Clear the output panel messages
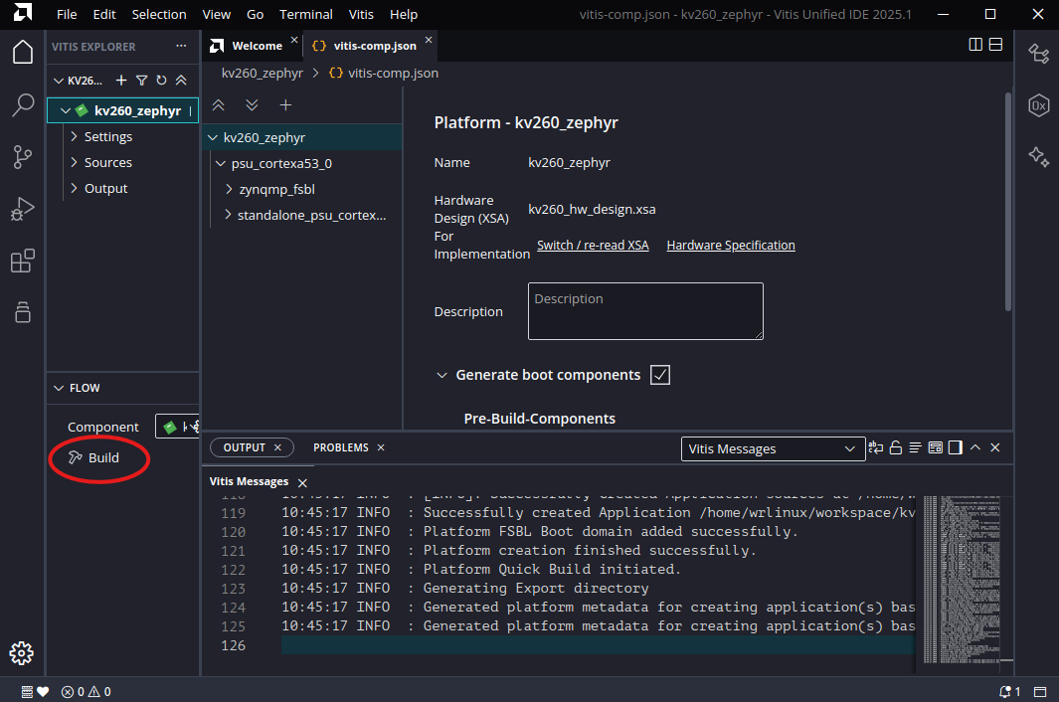The width and height of the screenshot is (1059, 702). (916, 448)
